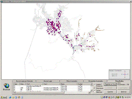Launch Internet Explorer from quick launch
The width and height of the screenshot is (132, 99).
pyautogui.click(x=10, y=97)
